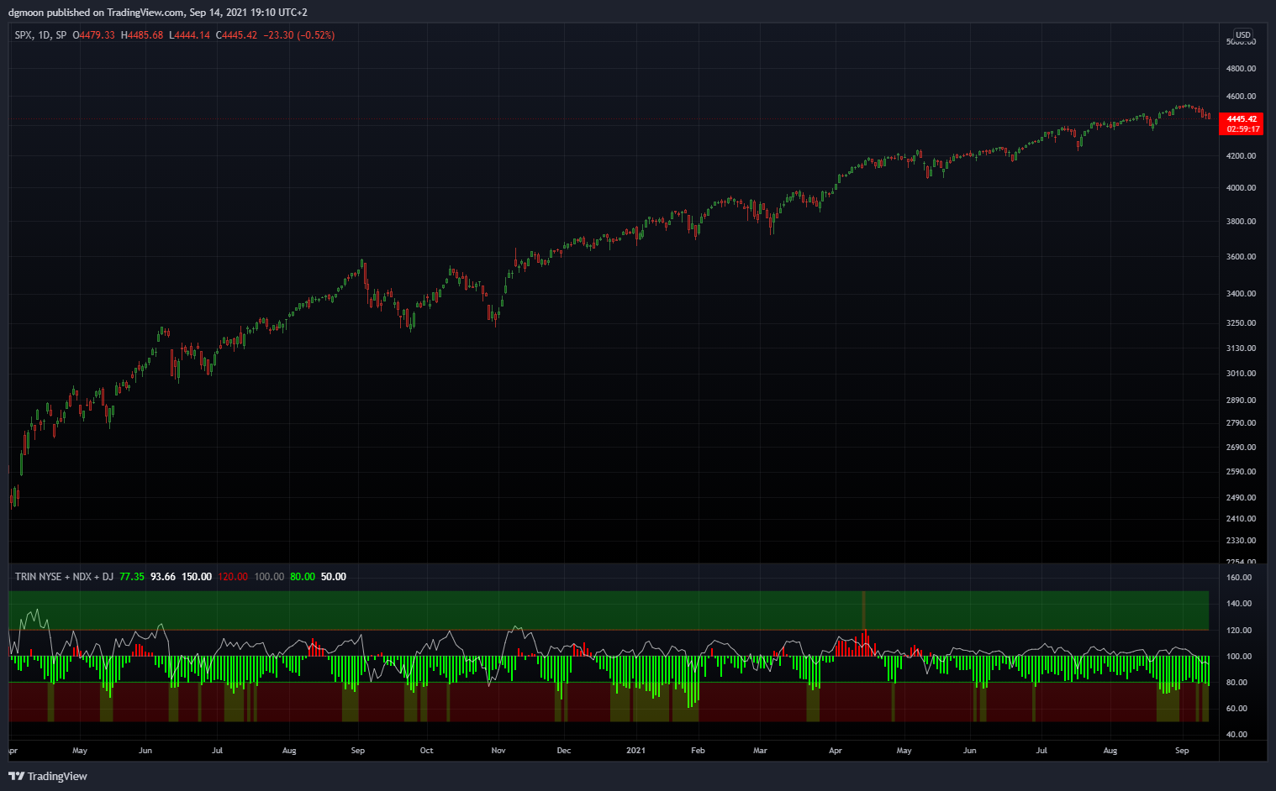The image size is (1276, 791).
Task: Click the 2021 year marker on time axis
Action: point(636,751)
